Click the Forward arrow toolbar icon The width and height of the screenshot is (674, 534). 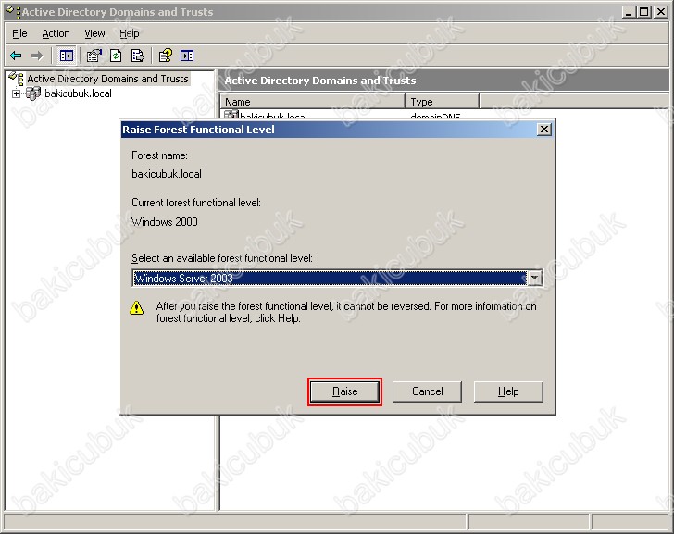coord(37,56)
